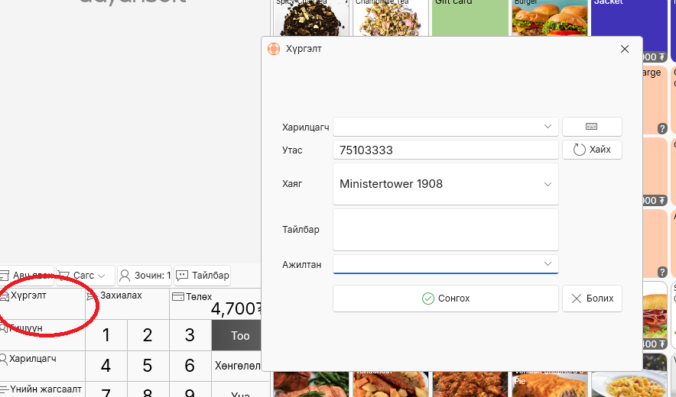This screenshot has height=397, width=676.
Task: Cancel the dialog with Болих button
Action: (x=592, y=299)
